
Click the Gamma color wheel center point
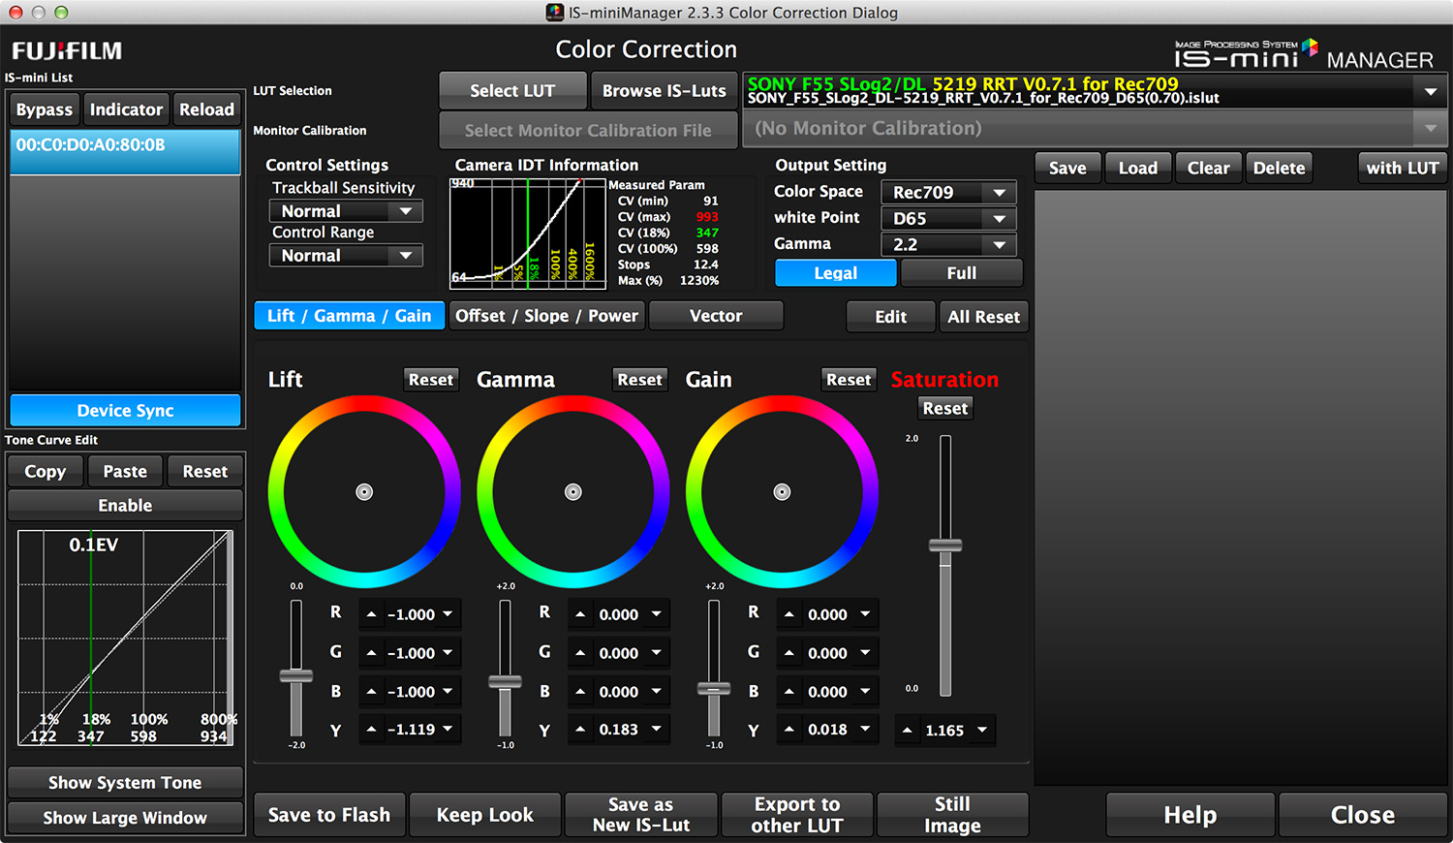pos(573,492)
